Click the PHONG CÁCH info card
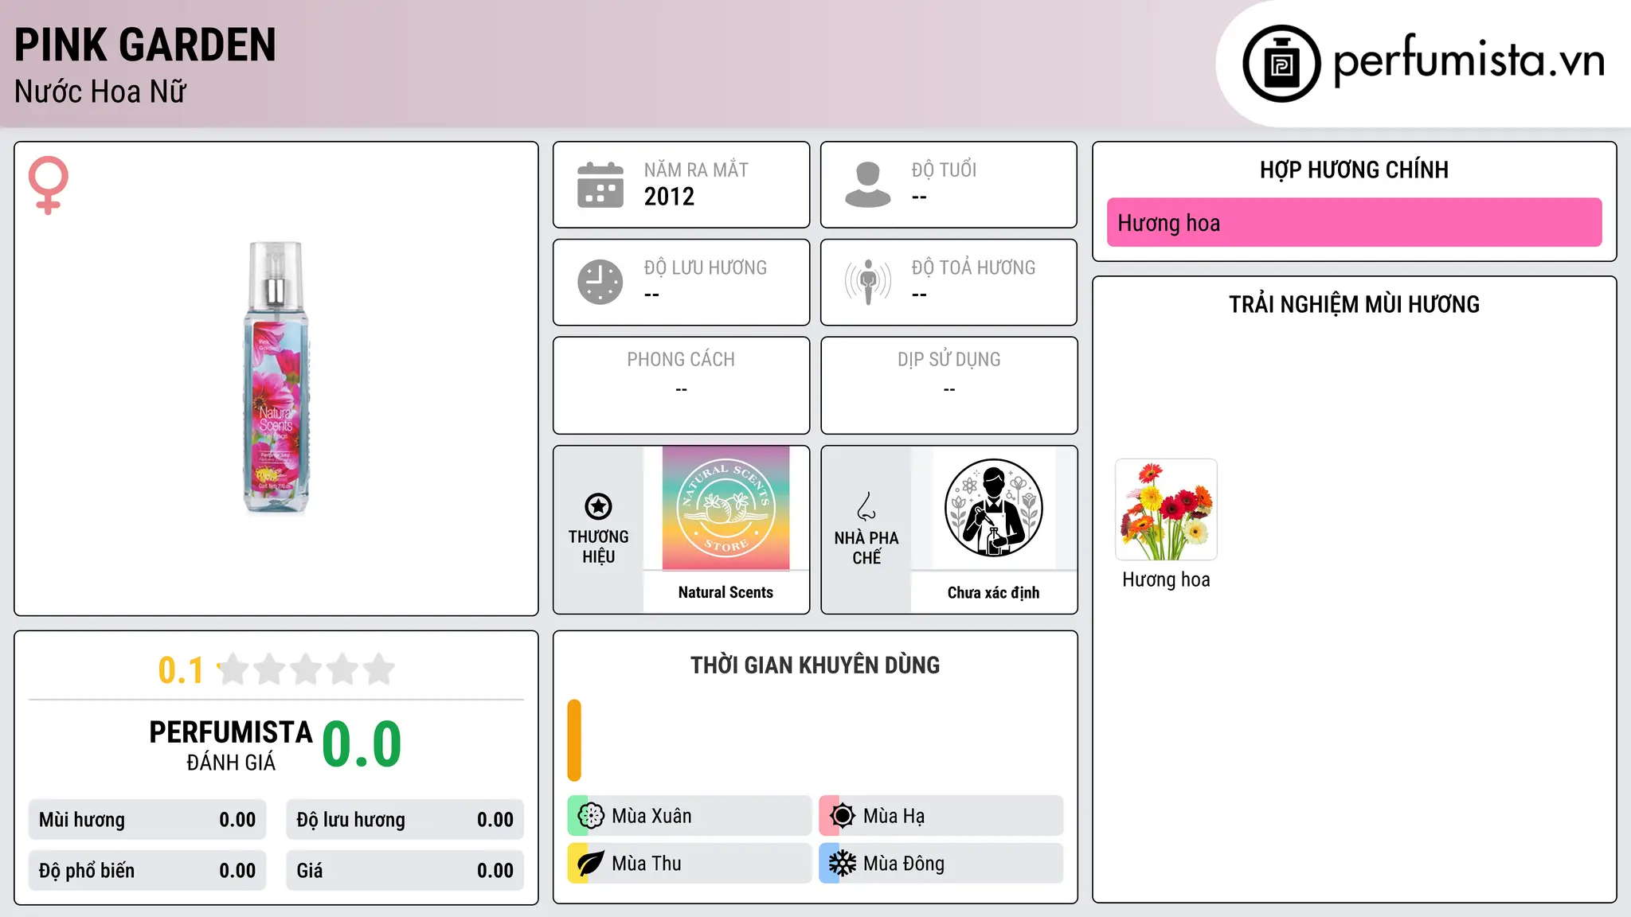The height and width of the screenshot is (917, 1631). (x=681, y=385)
